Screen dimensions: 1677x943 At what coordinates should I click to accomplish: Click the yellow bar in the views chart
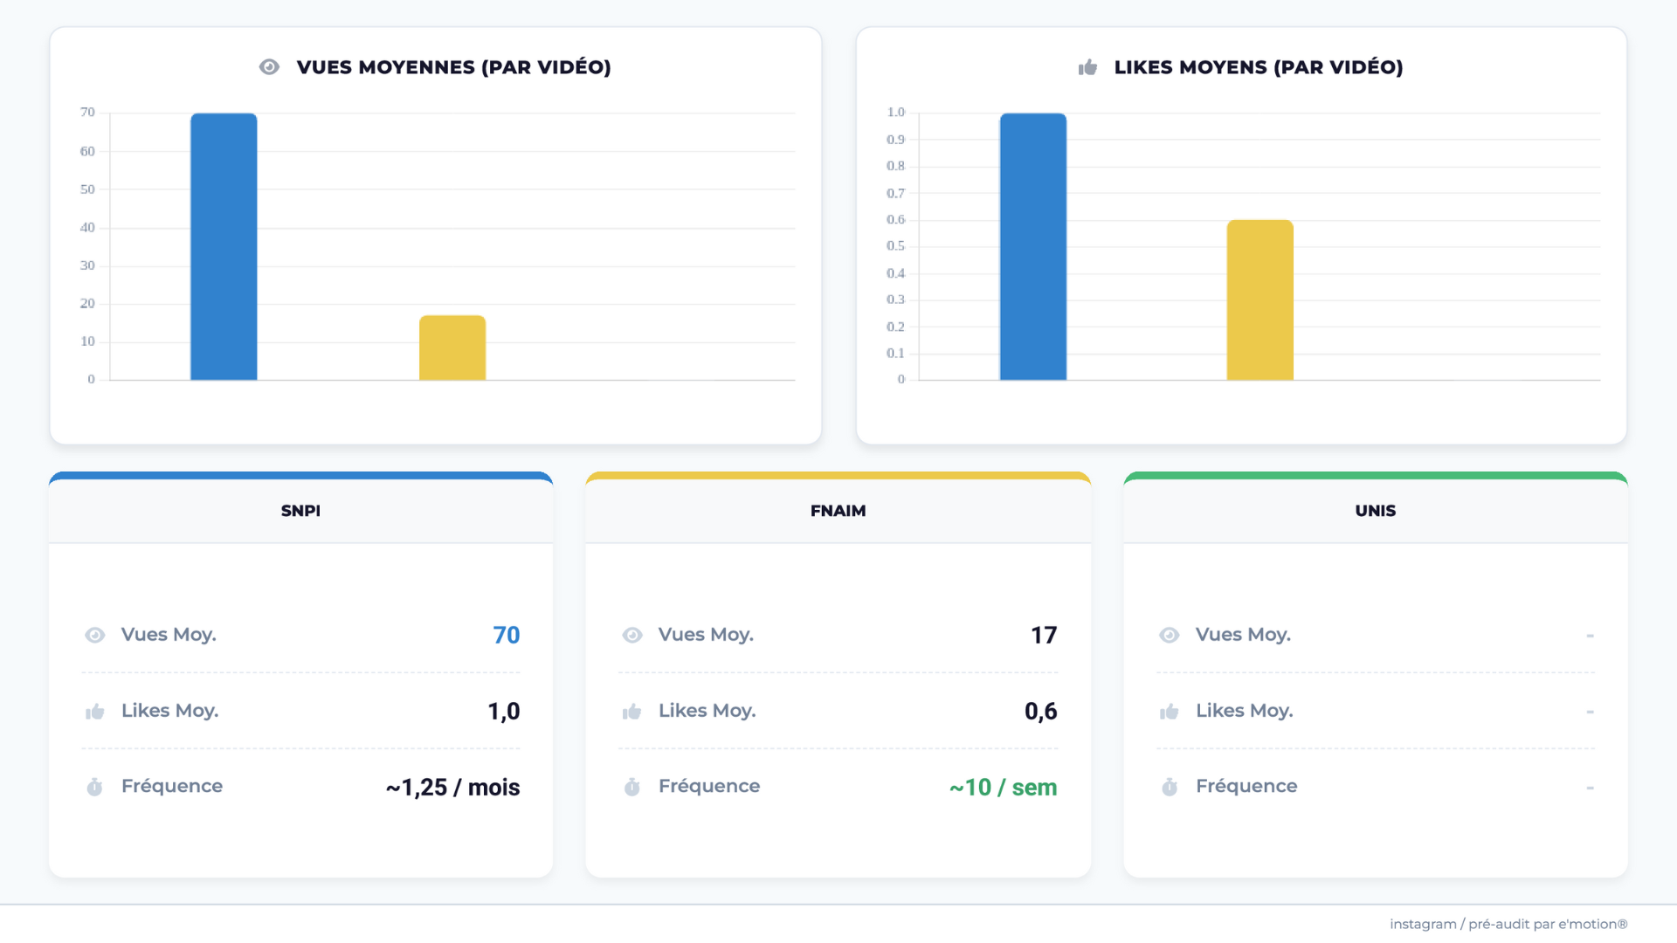point(452,348)
